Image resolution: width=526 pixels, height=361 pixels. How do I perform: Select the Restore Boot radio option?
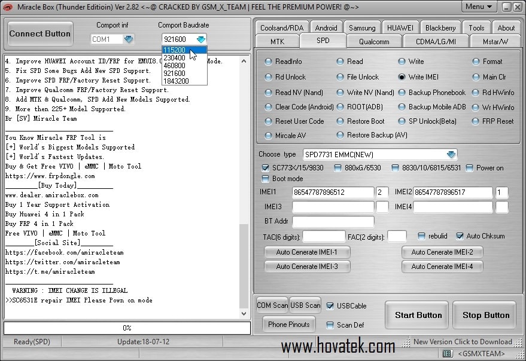361,121
